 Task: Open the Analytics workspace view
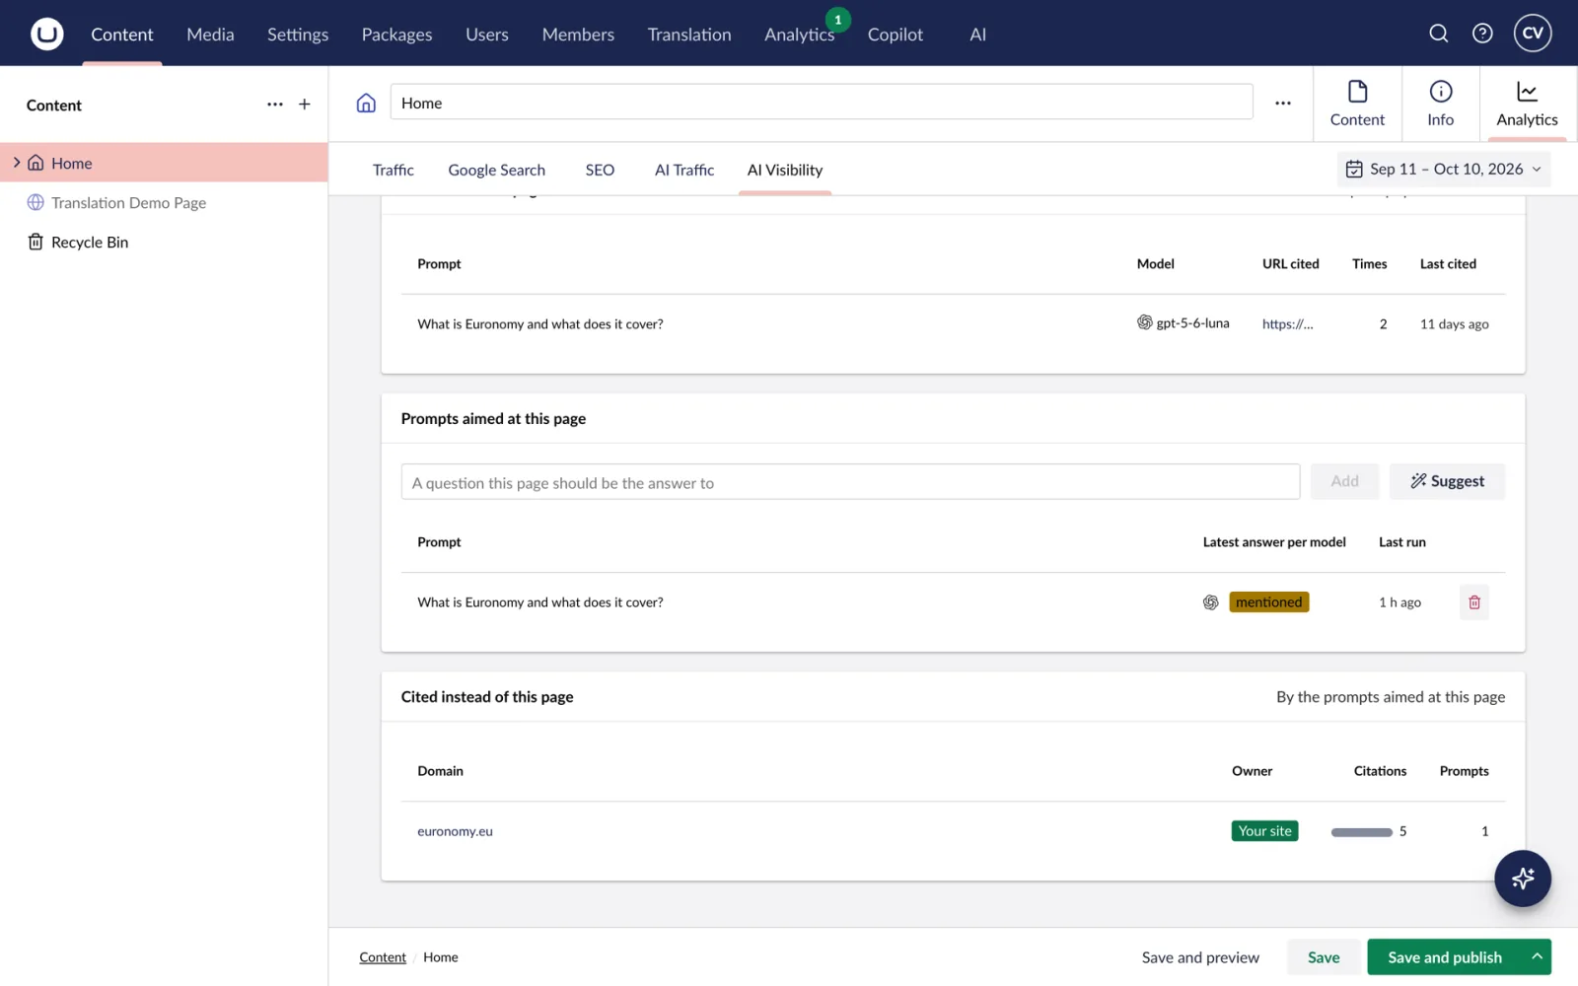[1527, 104]
